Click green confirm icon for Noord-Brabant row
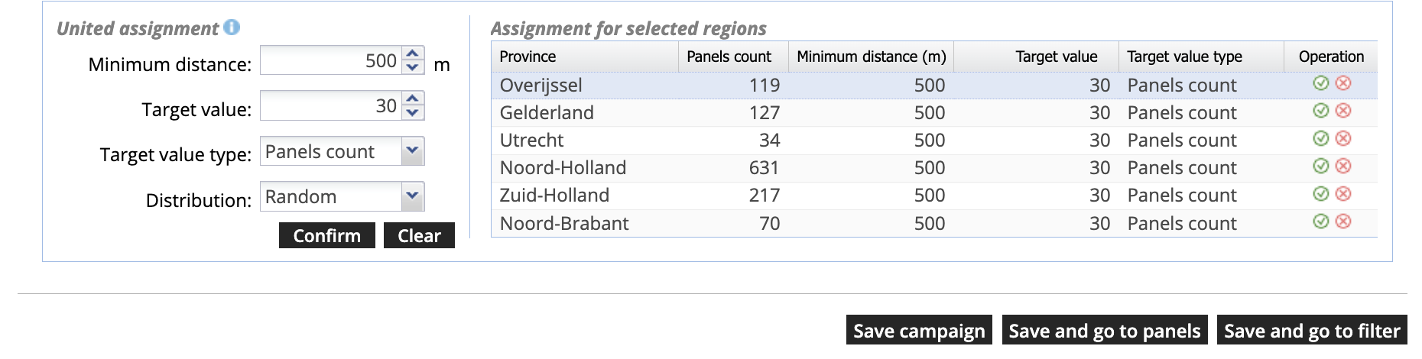The image size is (1422, 359). pyautogui.click(x=1320, y=222)
